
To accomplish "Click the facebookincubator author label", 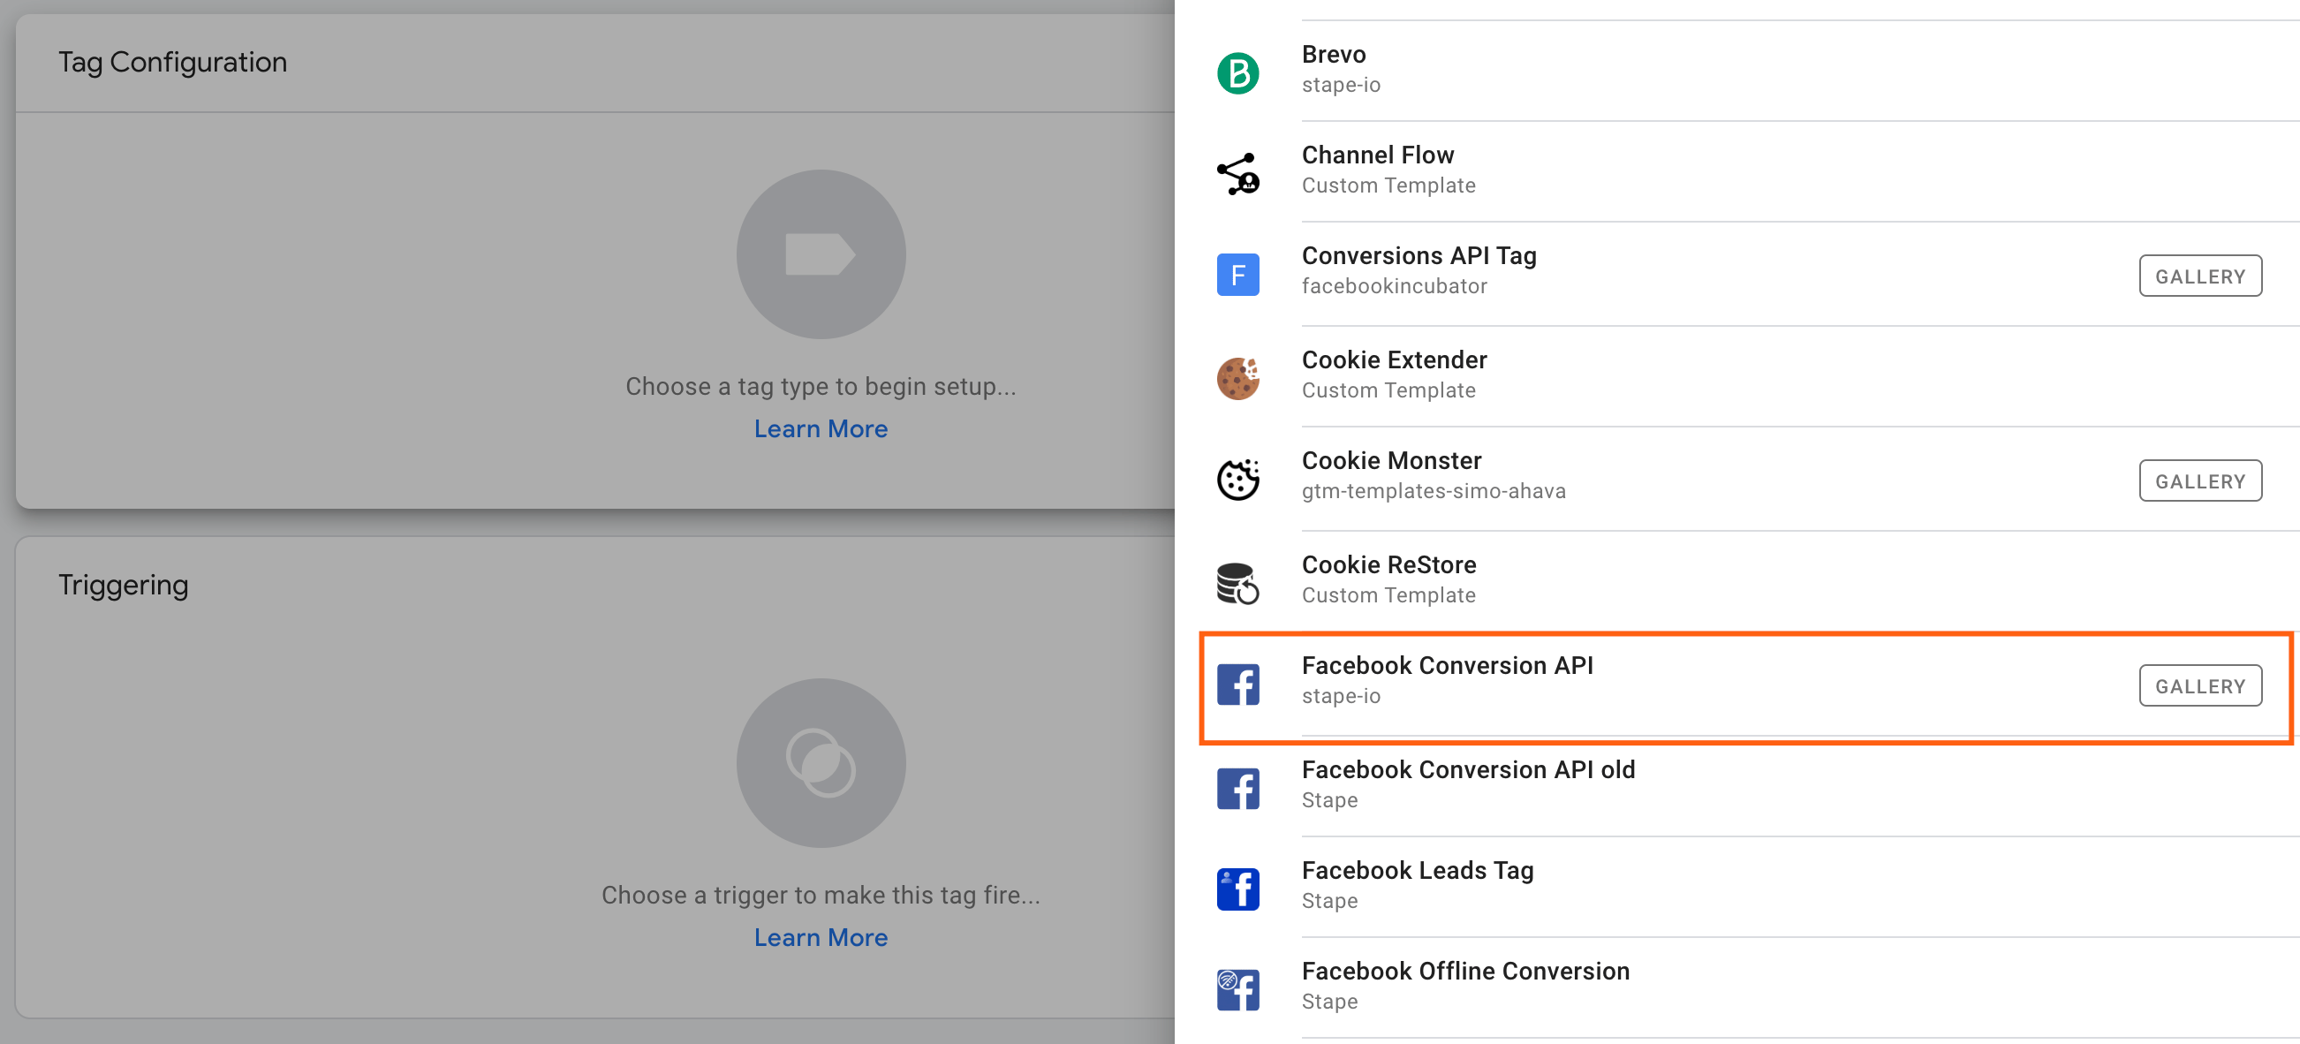I will coord(1394,286).
